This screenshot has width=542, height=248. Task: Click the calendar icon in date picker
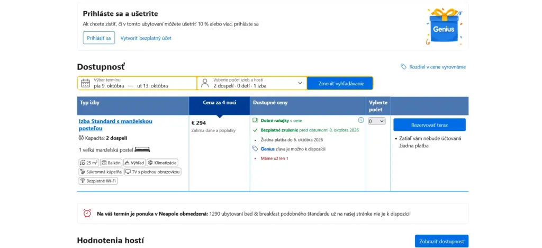tap(85, 83)
